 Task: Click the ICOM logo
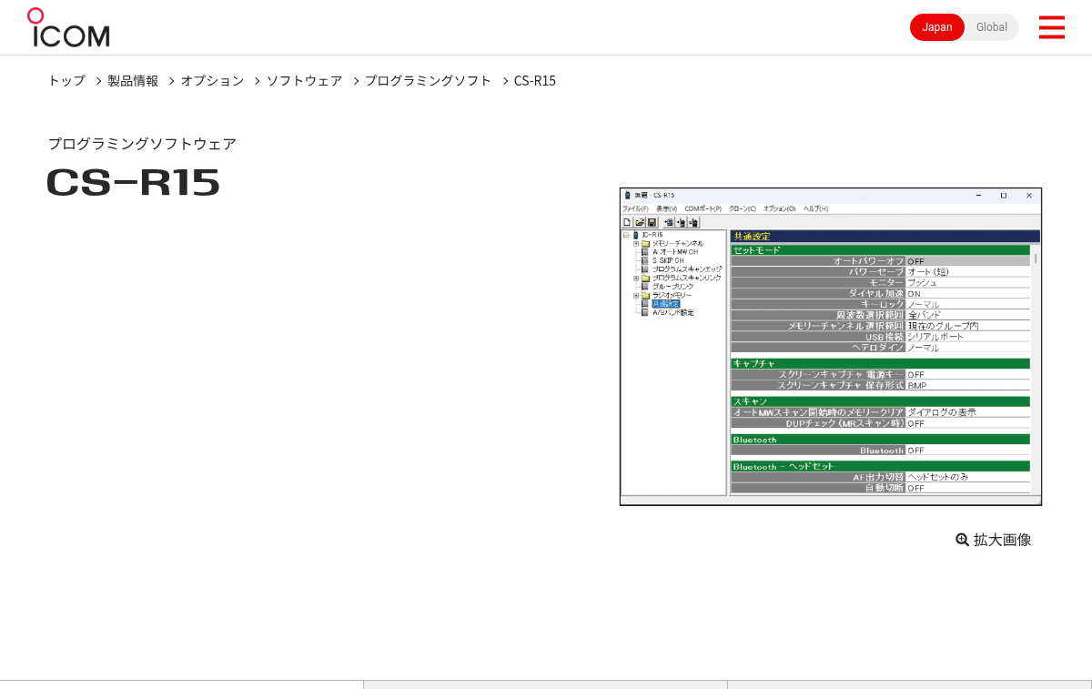[68, 27]
